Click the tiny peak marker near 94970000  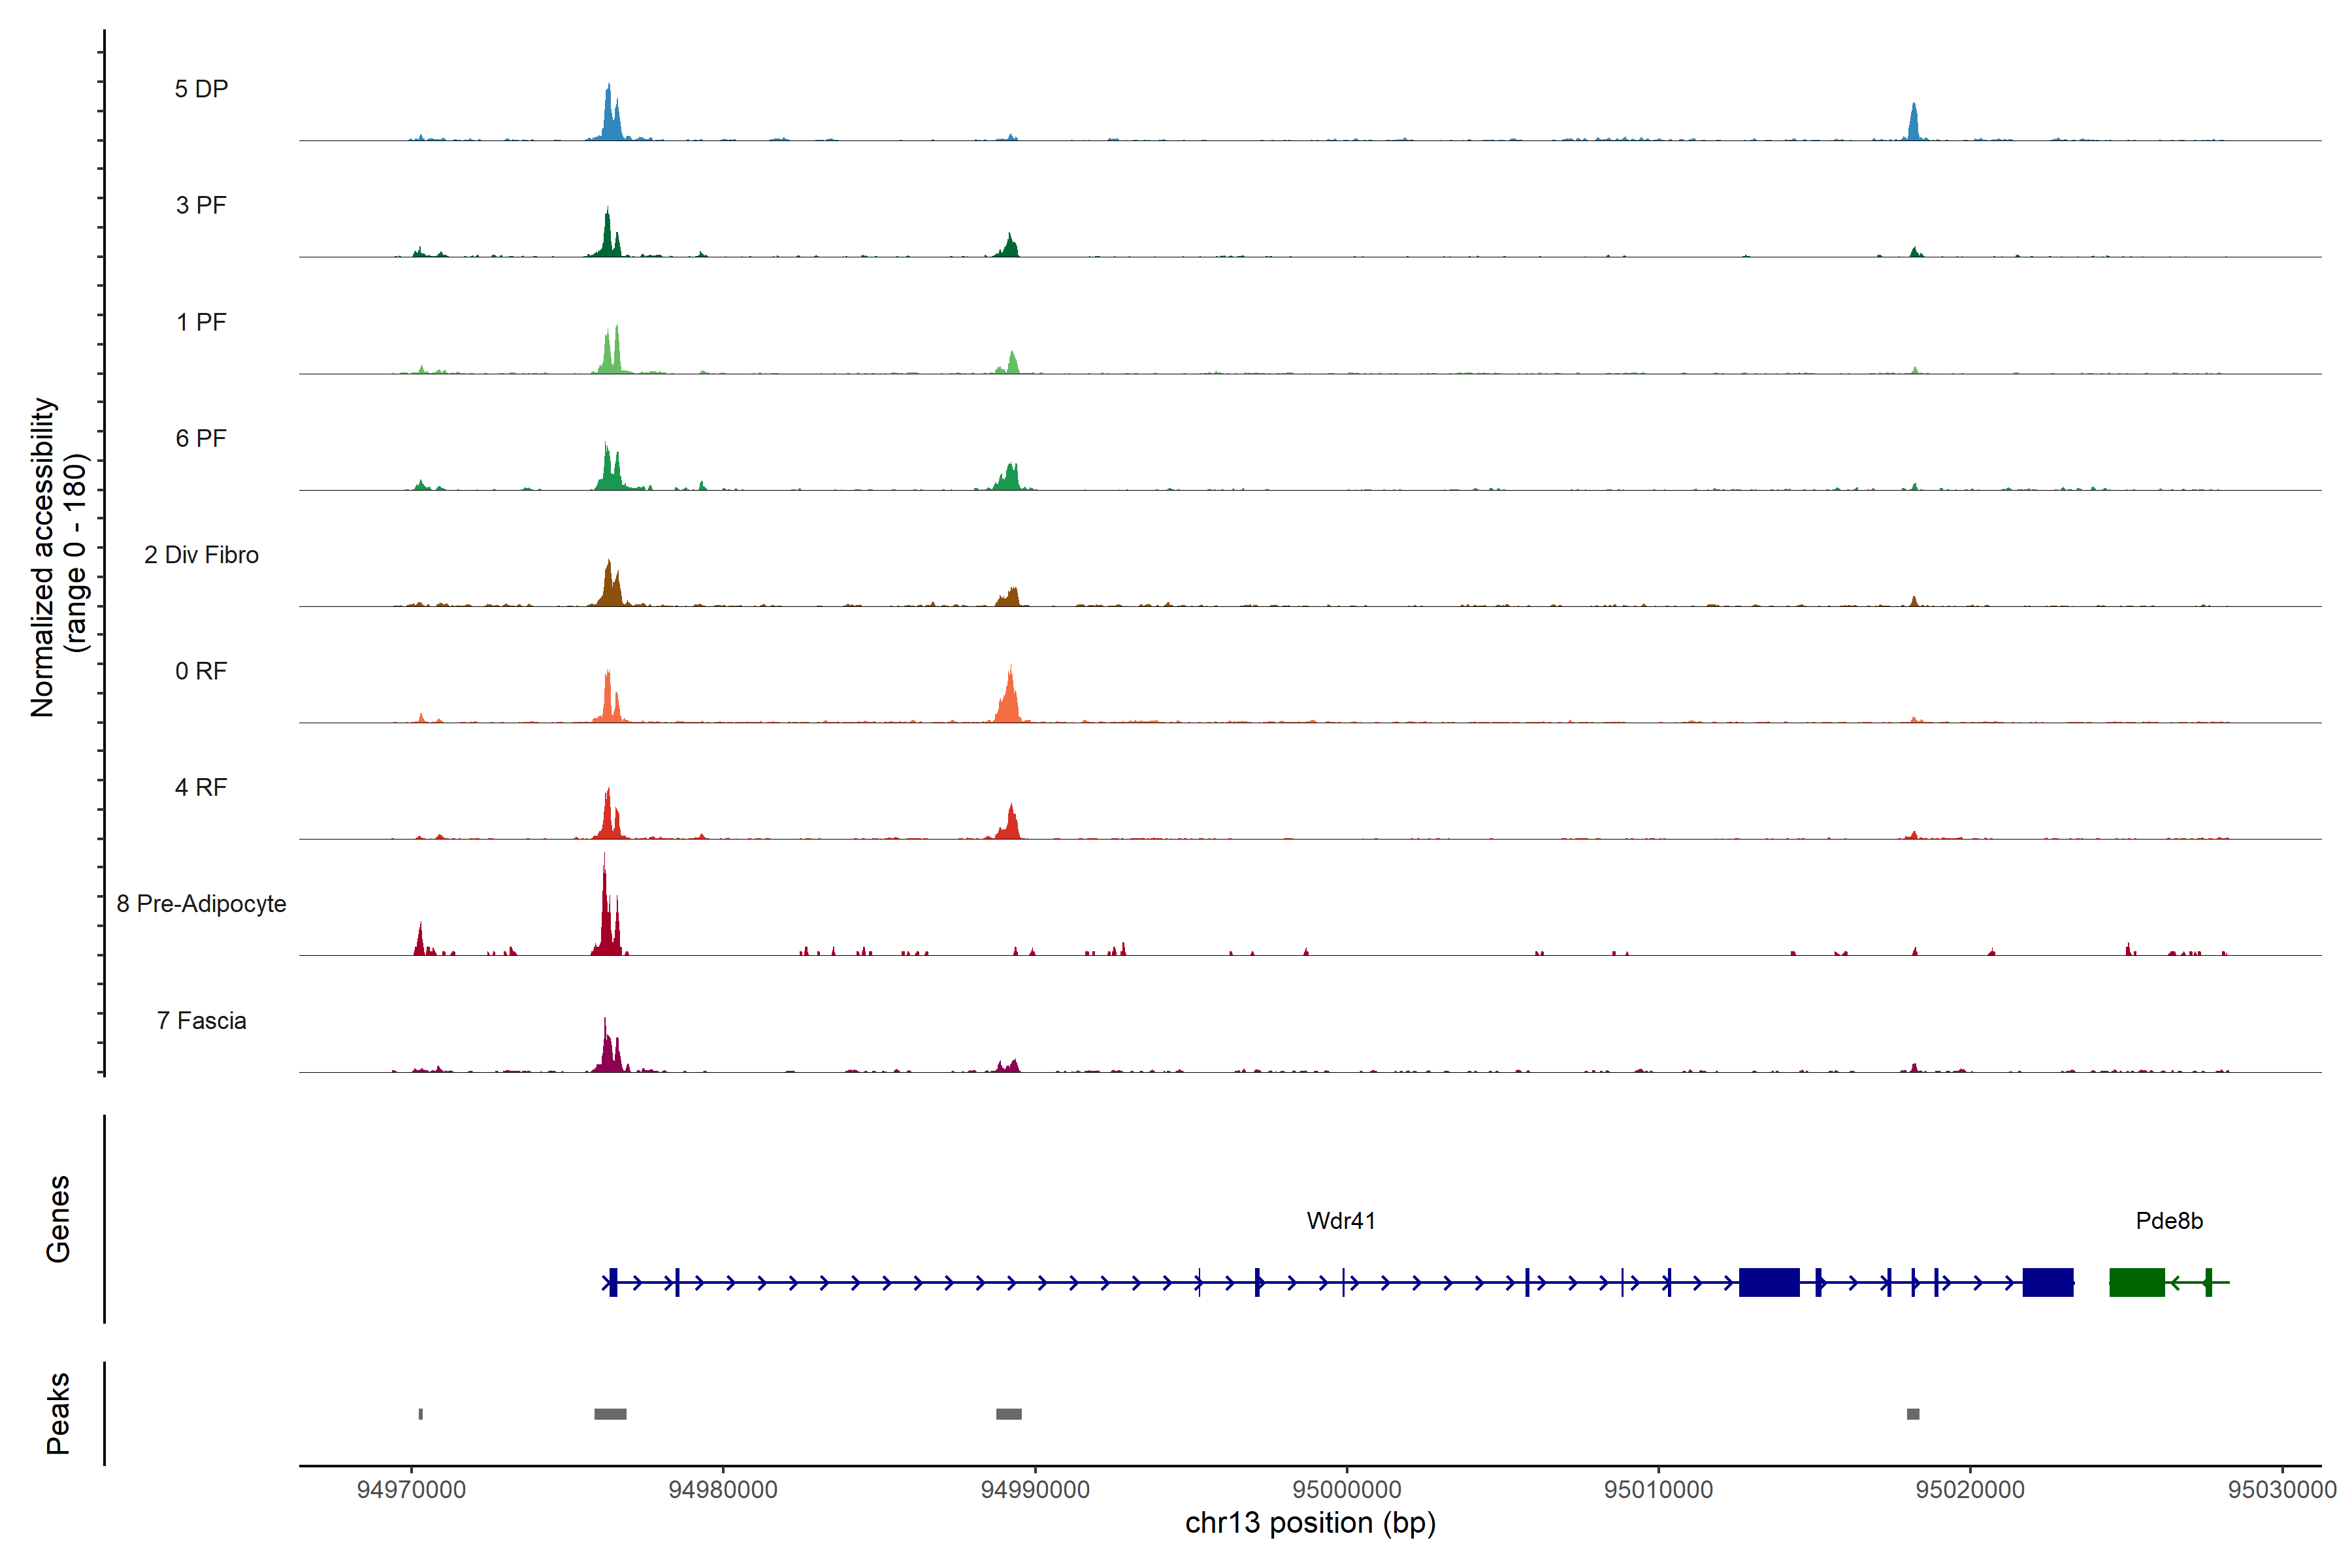pyautogui.click(x=421, y=1414)
